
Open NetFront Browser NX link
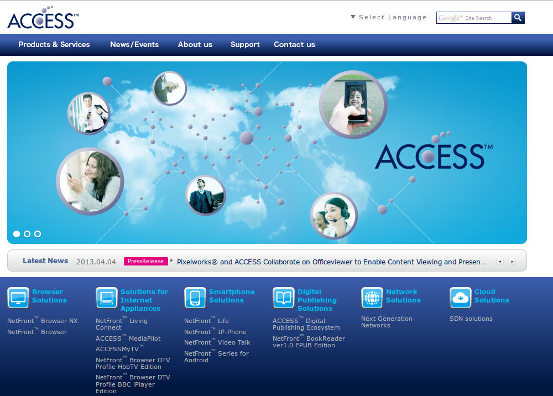[x=43, y=321]
